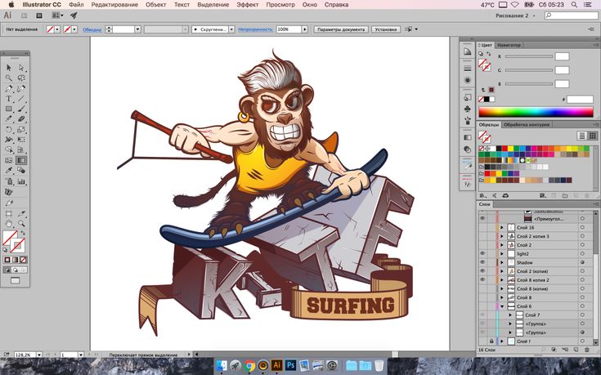
Task: Select the Artboard tool
Action: [x=9, y=213]
